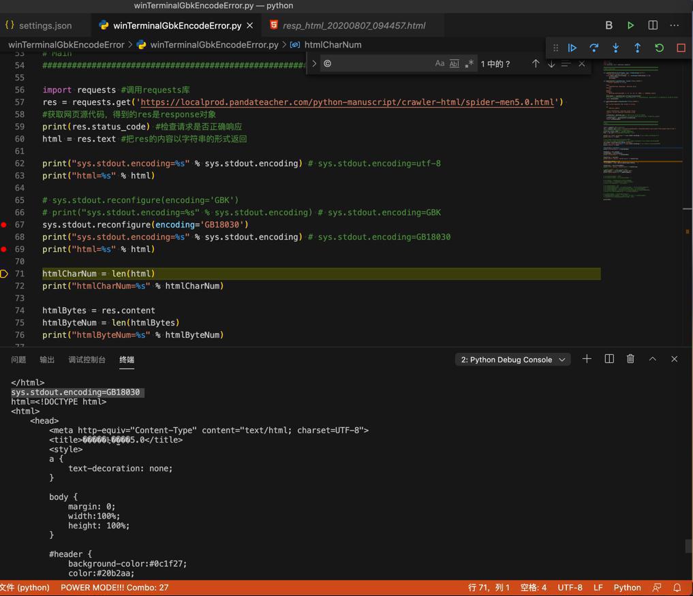Expand the replace field in find widget
This screenshot has height=596, width=693.
(x=314, y=63)
